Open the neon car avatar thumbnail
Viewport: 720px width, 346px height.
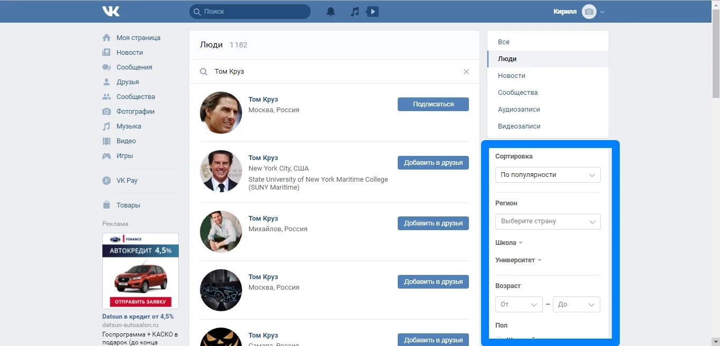click(221, 290)
